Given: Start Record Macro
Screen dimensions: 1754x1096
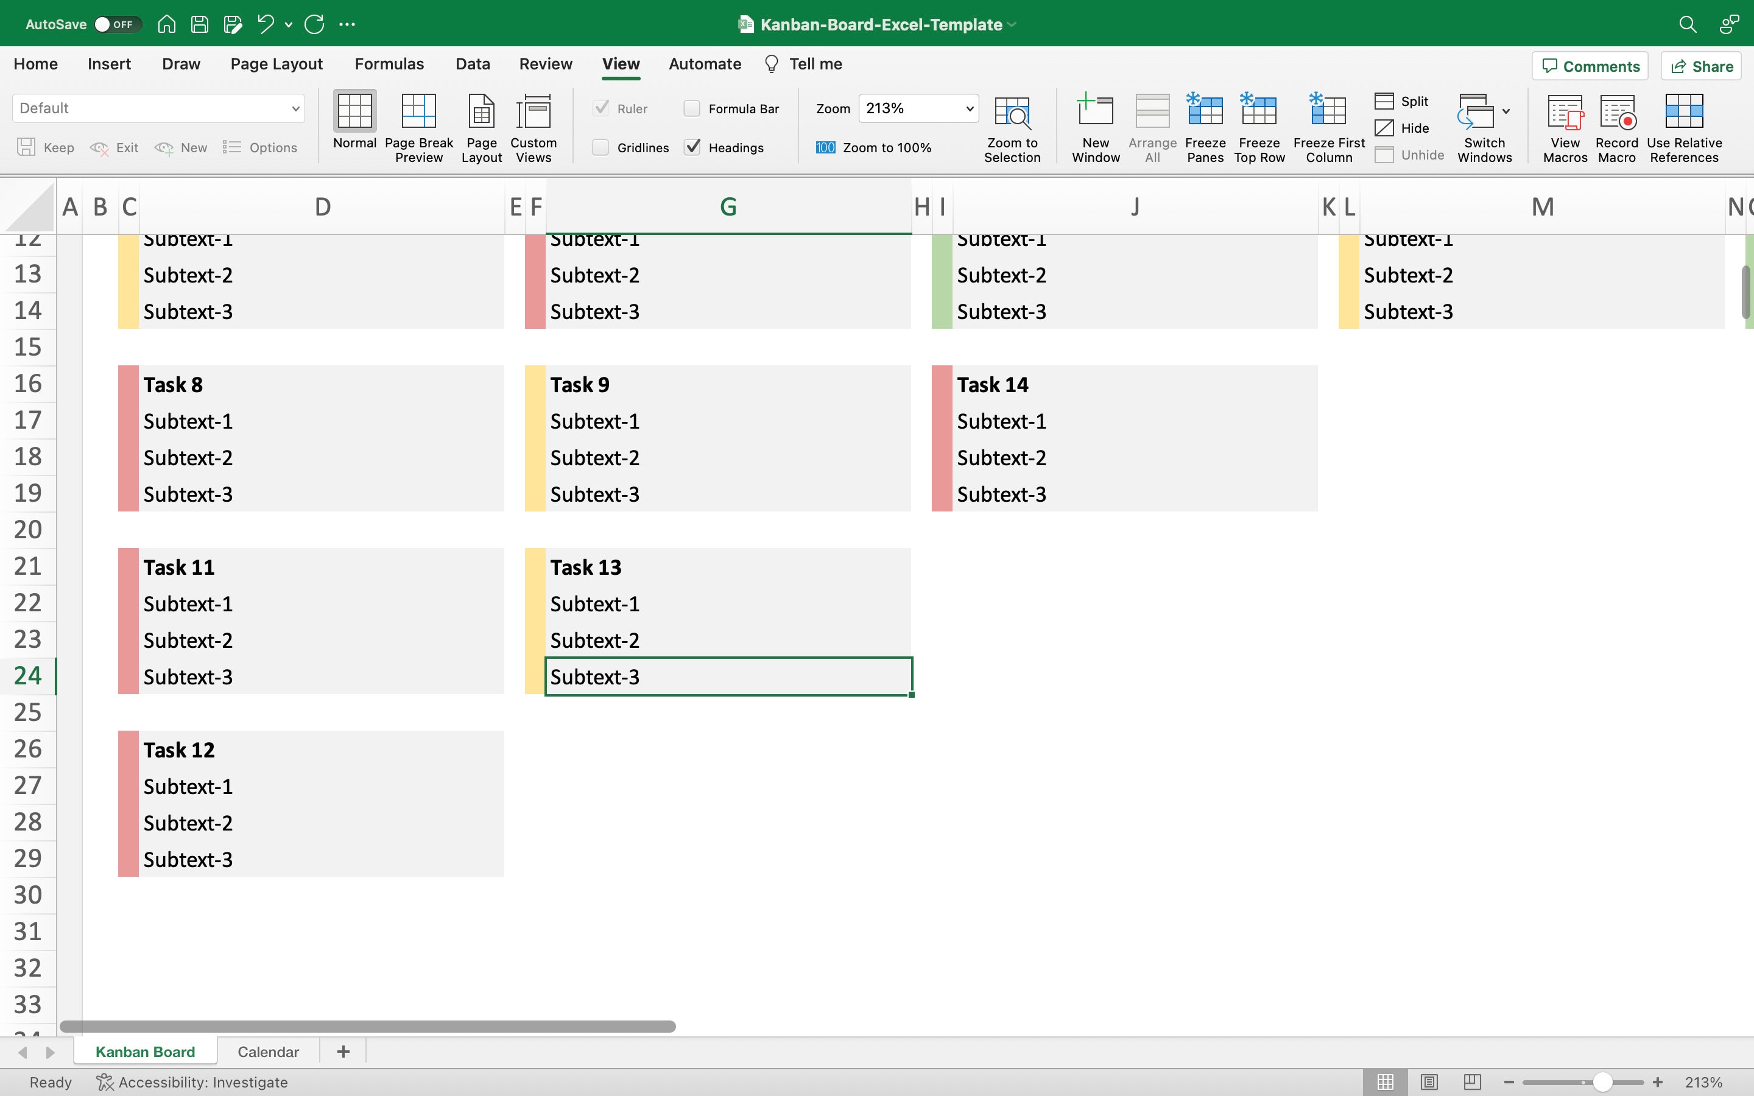Looking at the screenshot, I should click(x=1616, y=125).
